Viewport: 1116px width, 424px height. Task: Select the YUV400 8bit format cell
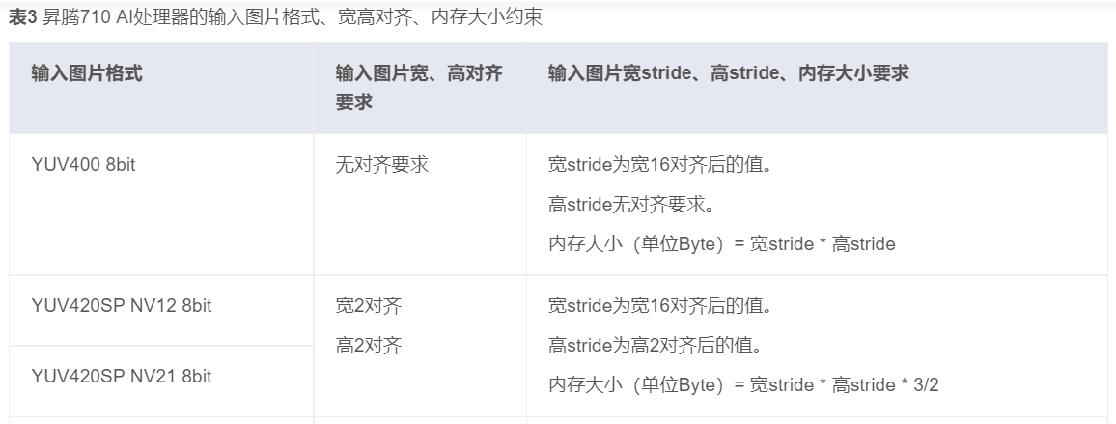tap(83, 164)
